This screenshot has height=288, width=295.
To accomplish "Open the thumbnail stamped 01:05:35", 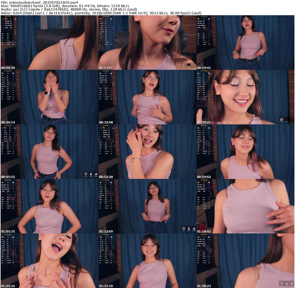I will coord(50,206).
